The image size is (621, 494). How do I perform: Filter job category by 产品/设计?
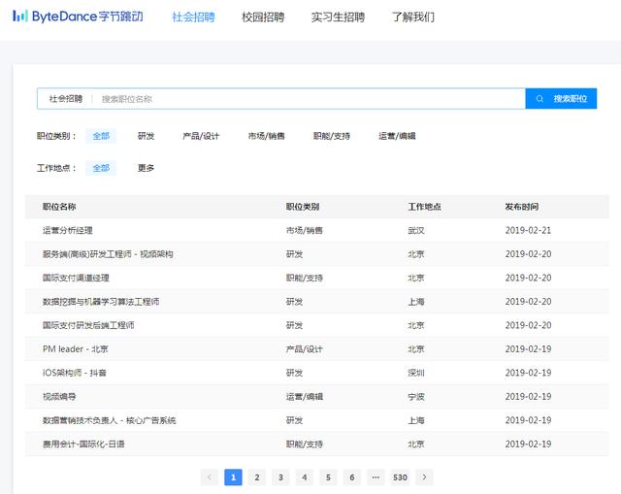point(201,136)
